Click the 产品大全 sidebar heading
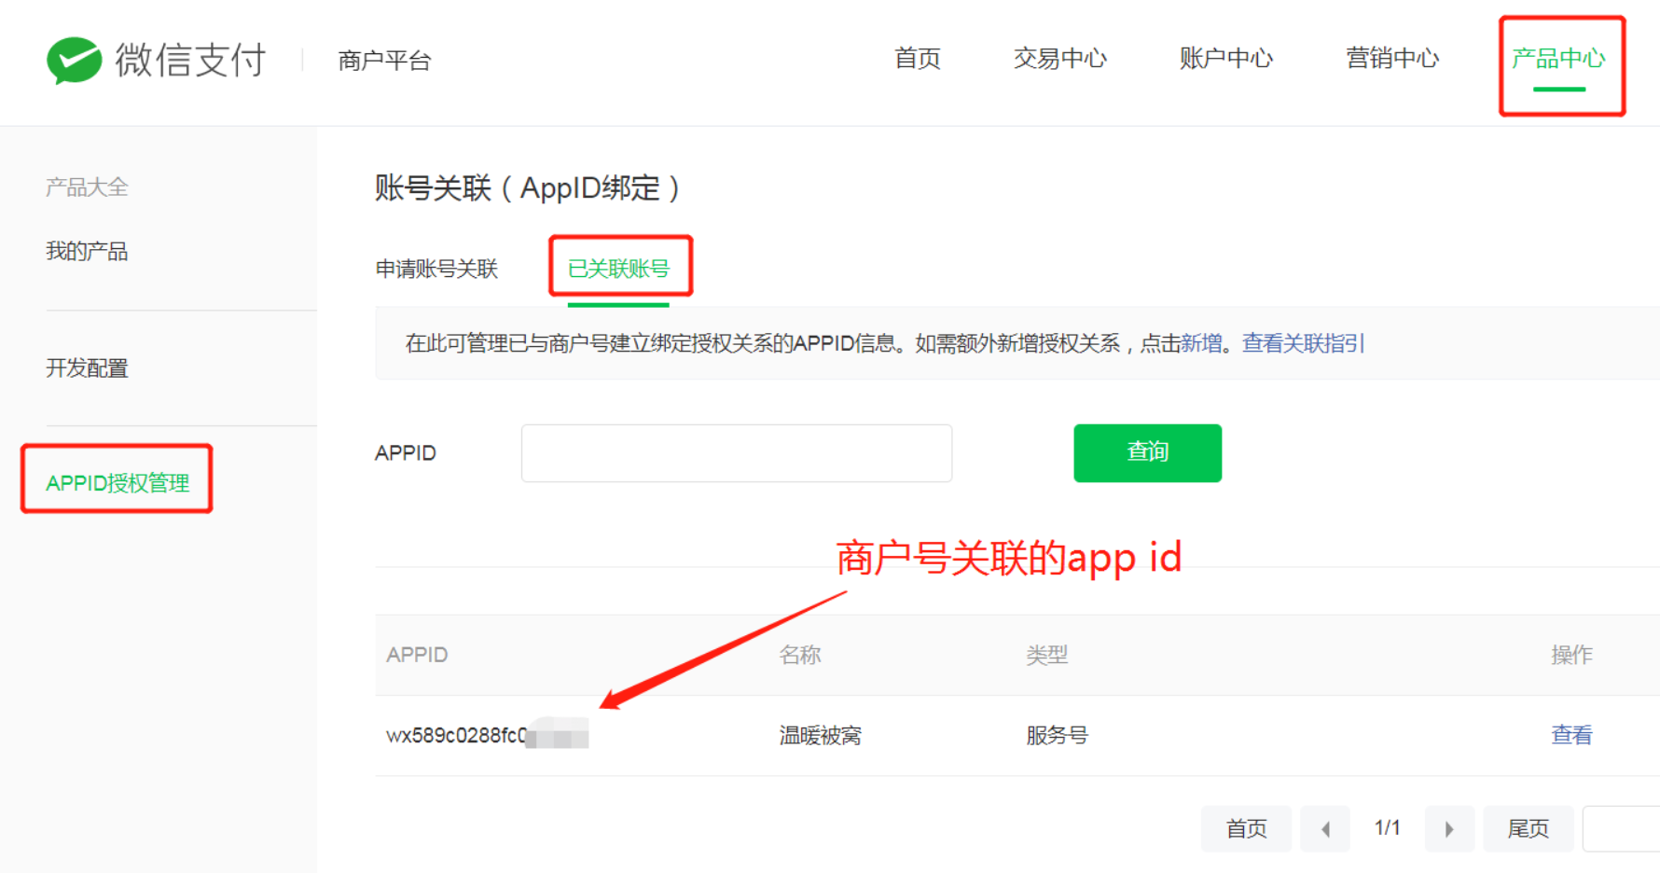The width and height of the screenshot is (1660, 873). pyautogui.click(x=87, y=187)
